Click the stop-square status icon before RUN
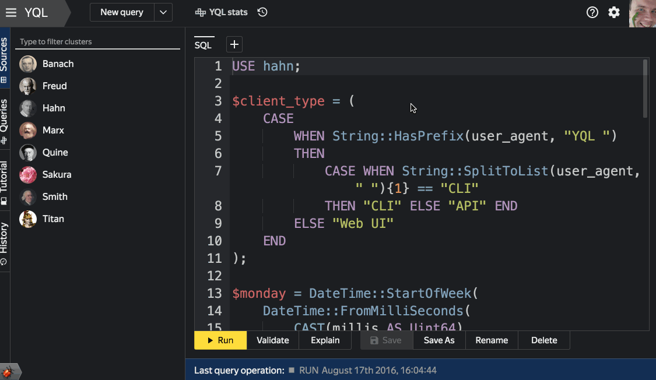 pyautogui.click(x=292, y=370)
